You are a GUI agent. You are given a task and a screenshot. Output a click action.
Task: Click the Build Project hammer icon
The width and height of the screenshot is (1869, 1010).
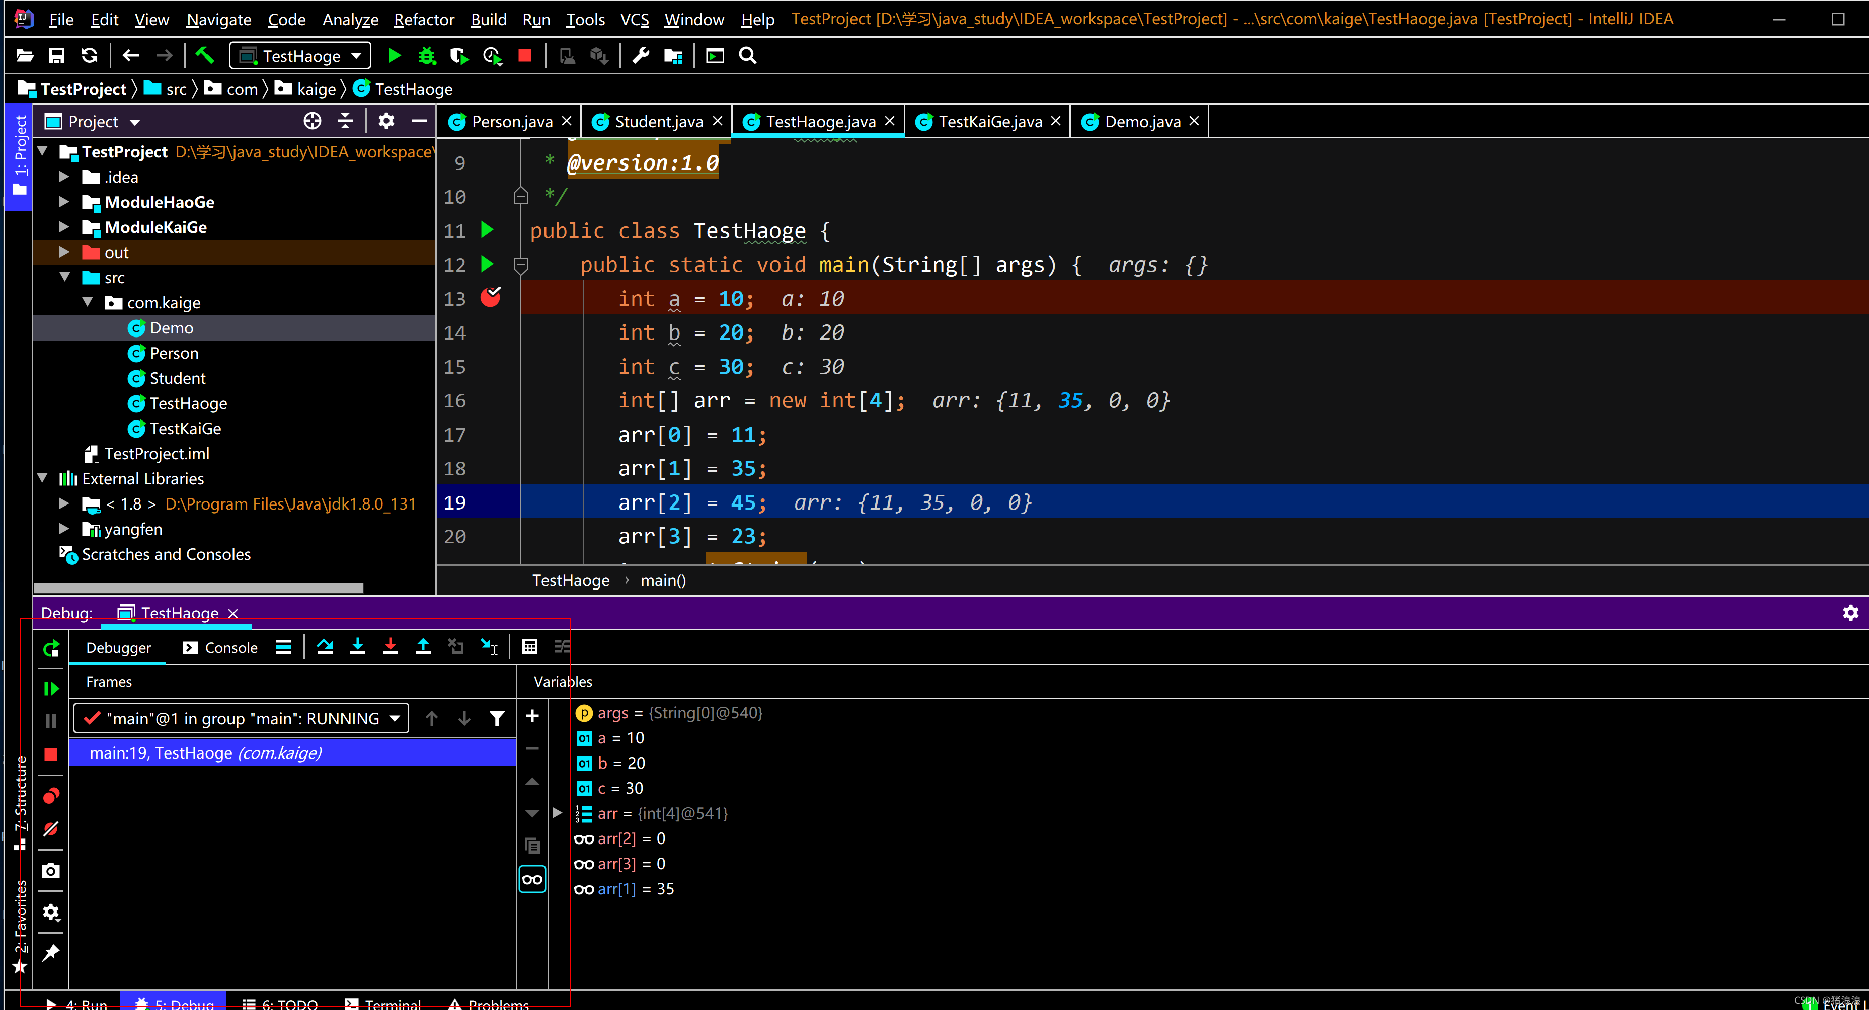click(x=205, y=56)
